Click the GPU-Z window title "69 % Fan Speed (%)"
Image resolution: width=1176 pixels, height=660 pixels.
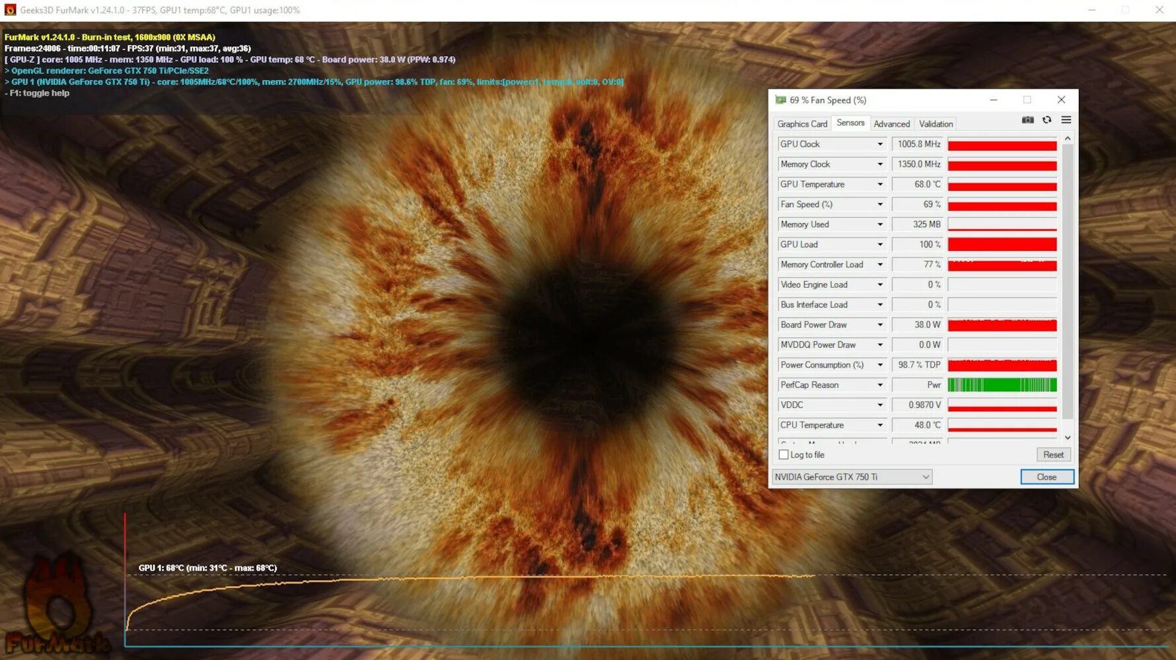[x=828, y=100]
